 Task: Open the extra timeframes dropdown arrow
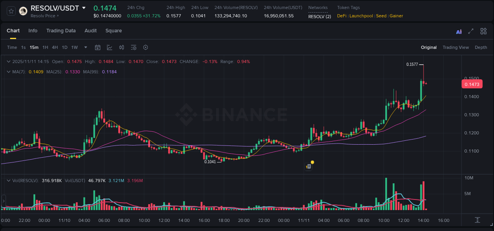pos(85,47)
